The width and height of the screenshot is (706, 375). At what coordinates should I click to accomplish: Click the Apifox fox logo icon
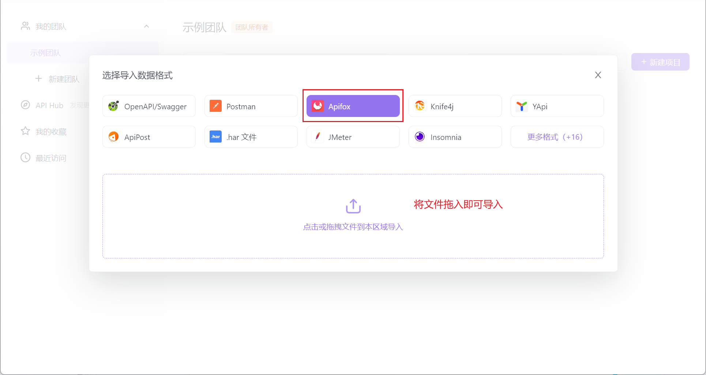tap(318, 106)
